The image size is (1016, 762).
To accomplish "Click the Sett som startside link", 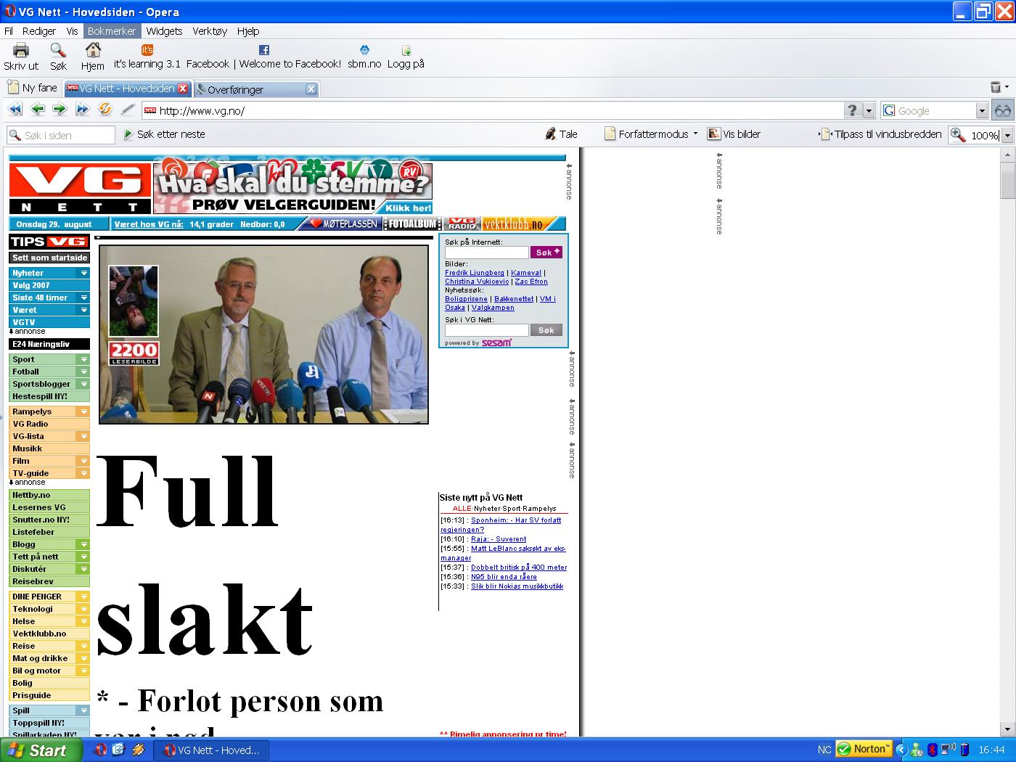I will point(50,258).
